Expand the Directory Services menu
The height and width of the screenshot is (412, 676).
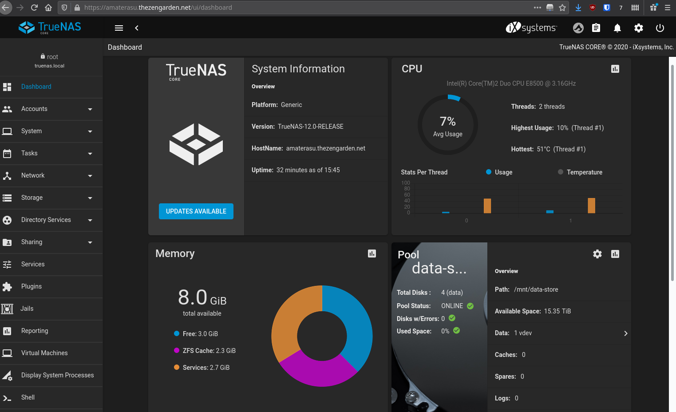coord(51,220)
